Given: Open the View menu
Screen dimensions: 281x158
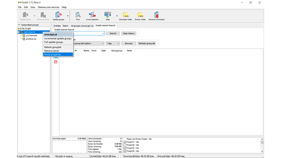Looking at the screenshot, I should [33, 7].
